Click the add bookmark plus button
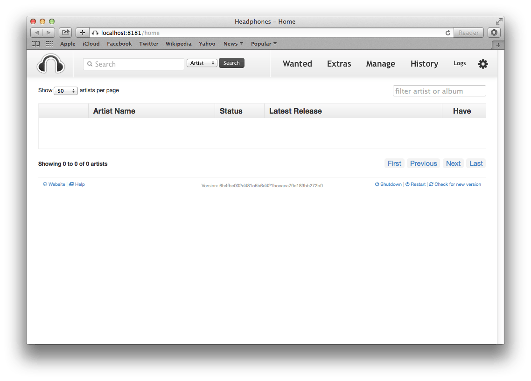The width and height of the screenshot is (531, 381). click(x=83, y=33)
